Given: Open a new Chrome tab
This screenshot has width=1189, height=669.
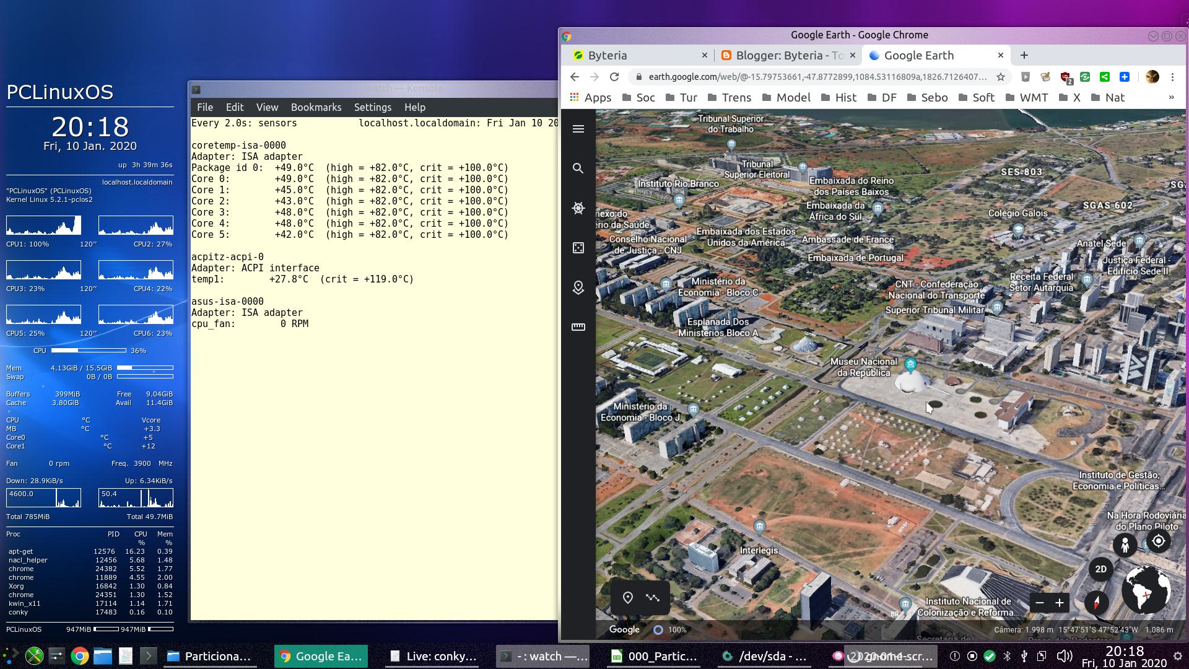Looking at the screenshot, I should point(1024,55).
